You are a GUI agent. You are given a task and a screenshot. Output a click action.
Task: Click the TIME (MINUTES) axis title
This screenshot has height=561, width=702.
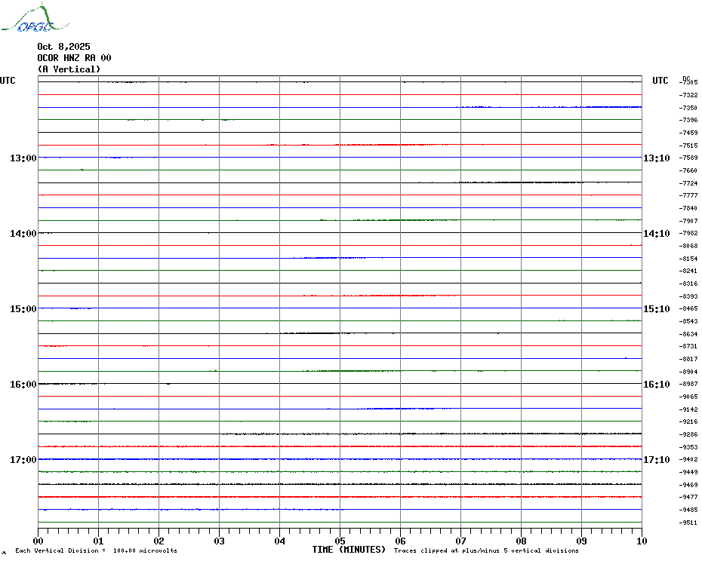point(349,550)
